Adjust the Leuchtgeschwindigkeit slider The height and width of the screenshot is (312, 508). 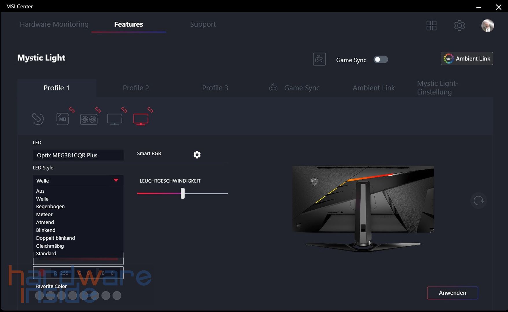pyautogui.click(x=182, y=193)
